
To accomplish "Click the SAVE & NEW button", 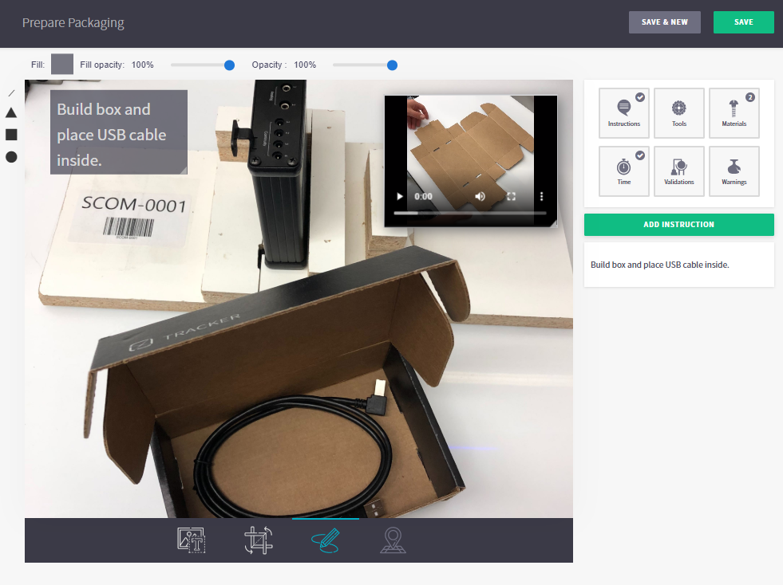I will click(664, 22).
